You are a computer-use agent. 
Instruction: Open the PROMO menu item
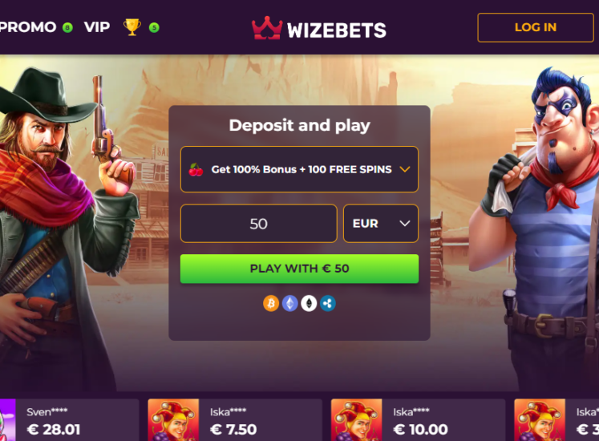(x=28, y=27)
